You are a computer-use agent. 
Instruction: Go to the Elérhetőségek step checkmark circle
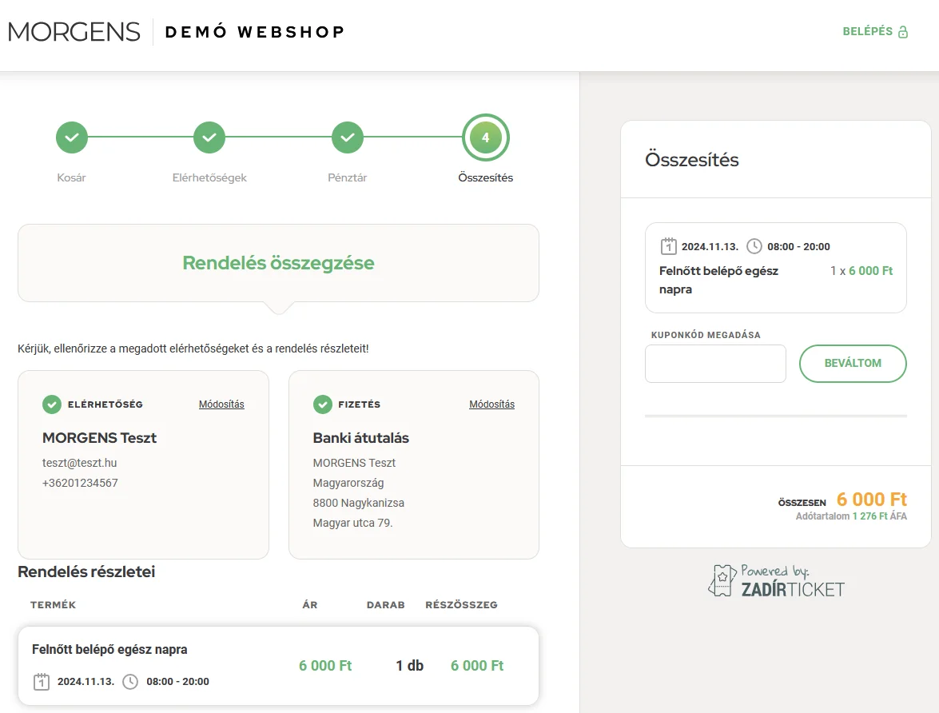[x=209, y=137]
